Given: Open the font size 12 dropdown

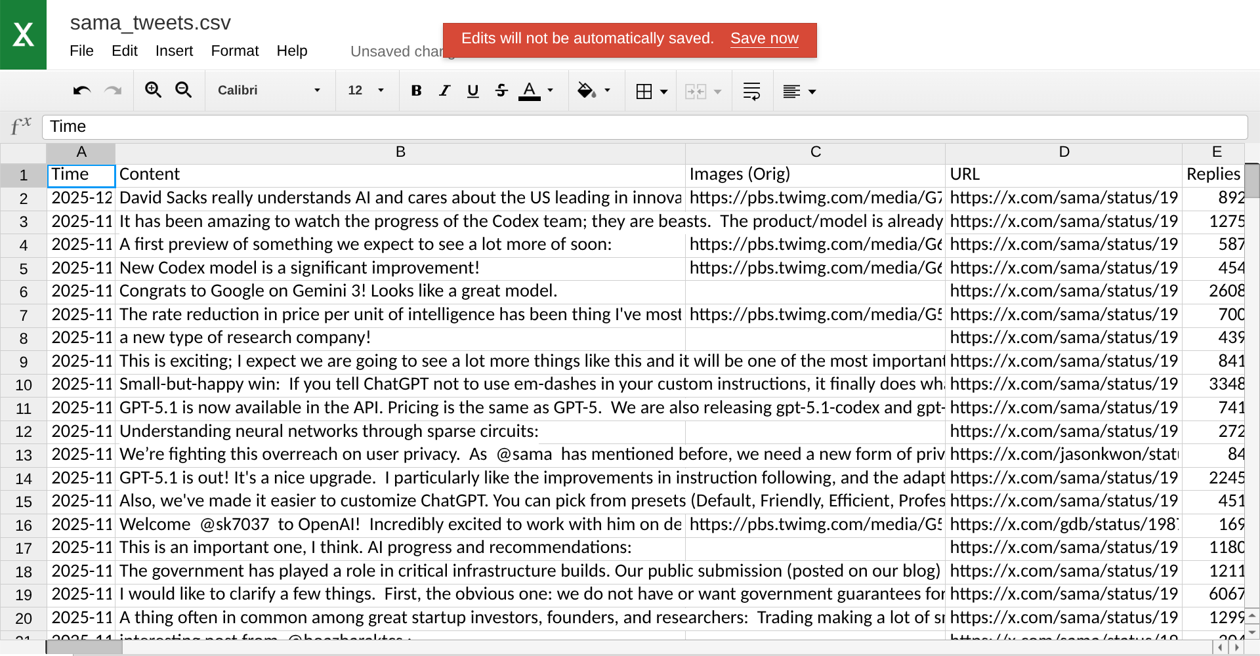Looking at the screenshot, I should click(x=366, y=91).
